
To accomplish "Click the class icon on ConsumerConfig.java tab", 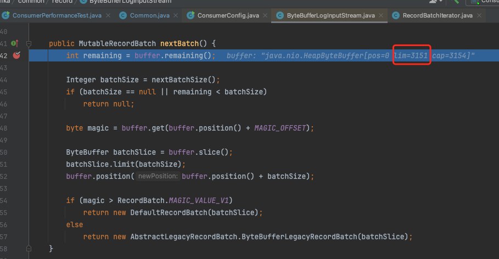I will 190,15.
